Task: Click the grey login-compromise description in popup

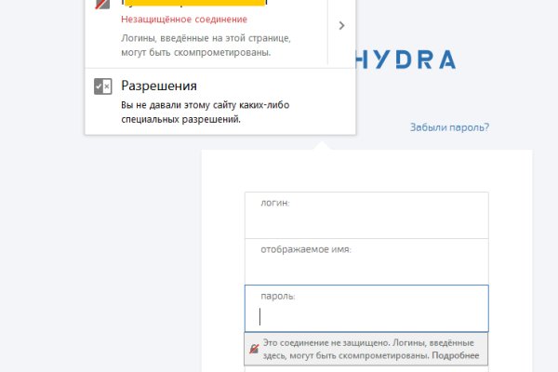Action: click(206, 46)
